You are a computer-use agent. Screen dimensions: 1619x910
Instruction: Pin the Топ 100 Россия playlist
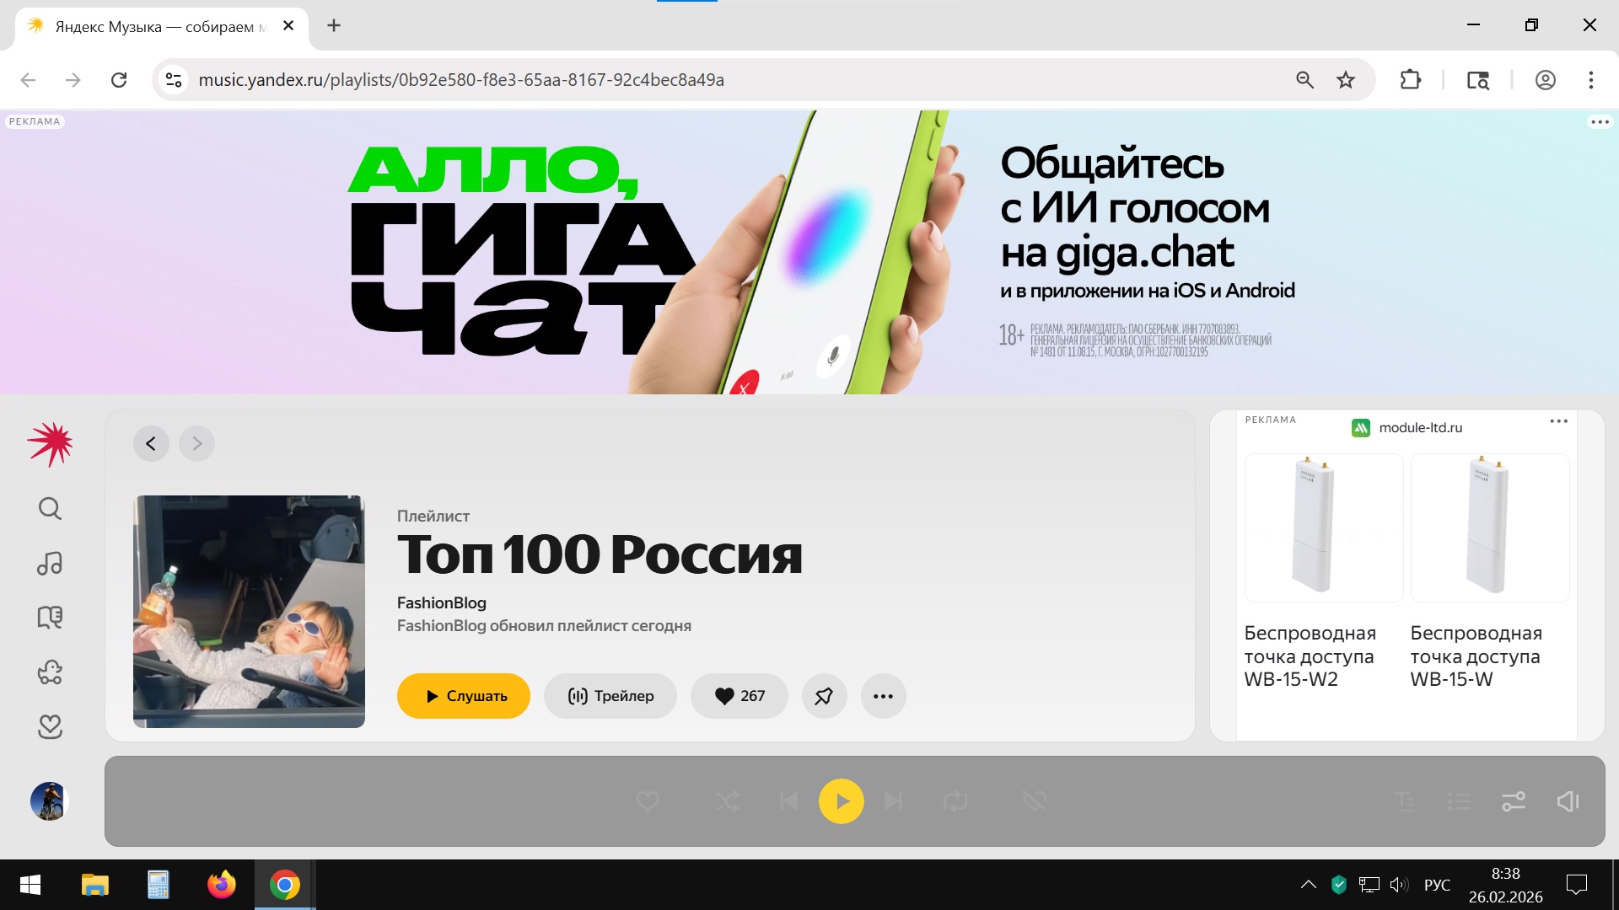pos(824,696)
